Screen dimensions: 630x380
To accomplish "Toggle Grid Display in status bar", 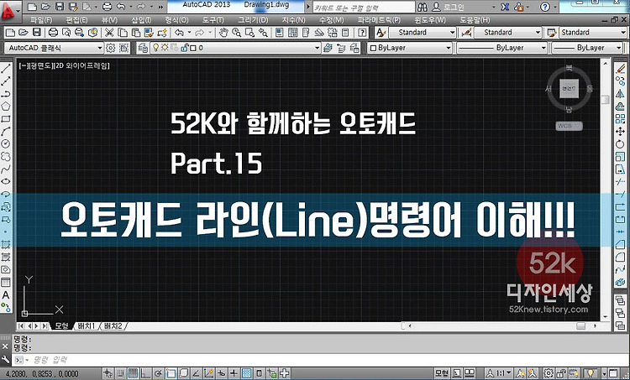I will (x=133, y=373).
